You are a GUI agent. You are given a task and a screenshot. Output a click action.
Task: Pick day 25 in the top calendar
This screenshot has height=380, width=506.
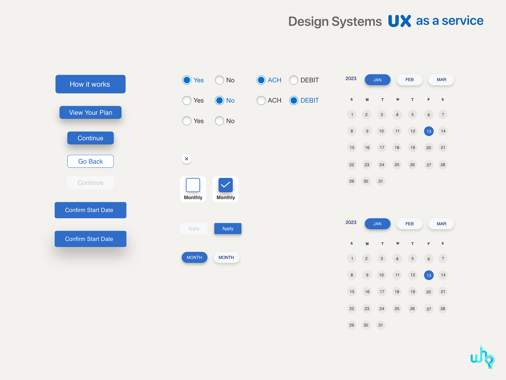pyautogui.click(x=397, y=165)
